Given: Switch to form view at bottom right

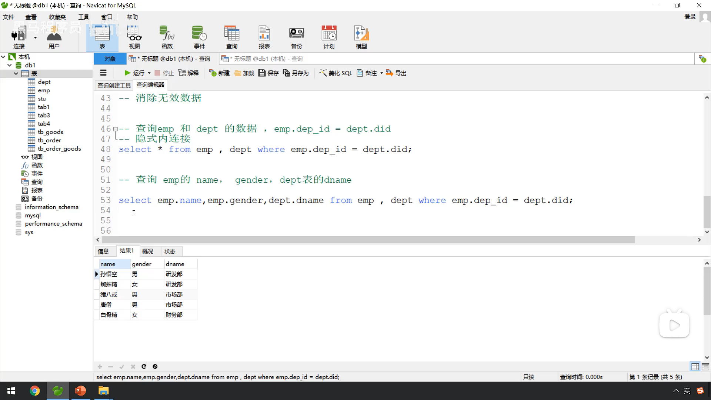Looking at the screenshot, I should pyautogui.click(x=705, y=367).
